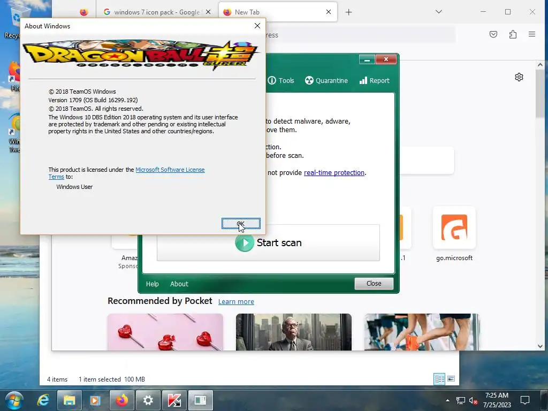Open media player taskbar icon
Image resolution: width=548 pixels, height=411 pixels.
95,400
